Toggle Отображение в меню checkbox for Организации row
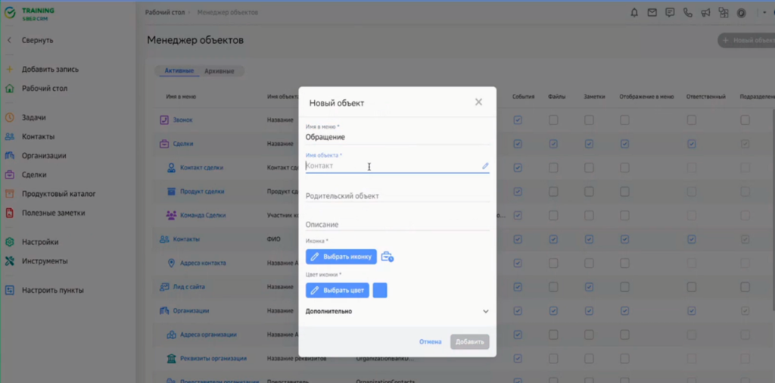Screen dimensions: 775x383 click(x=624, y=311)
